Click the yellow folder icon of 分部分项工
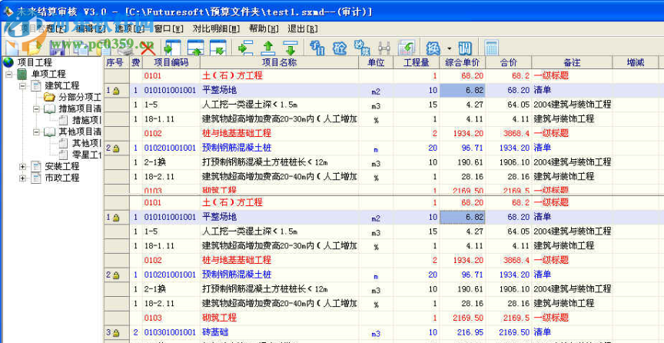Screen dimensions: 664x343 pyautogui.click(x=50, y=97)
